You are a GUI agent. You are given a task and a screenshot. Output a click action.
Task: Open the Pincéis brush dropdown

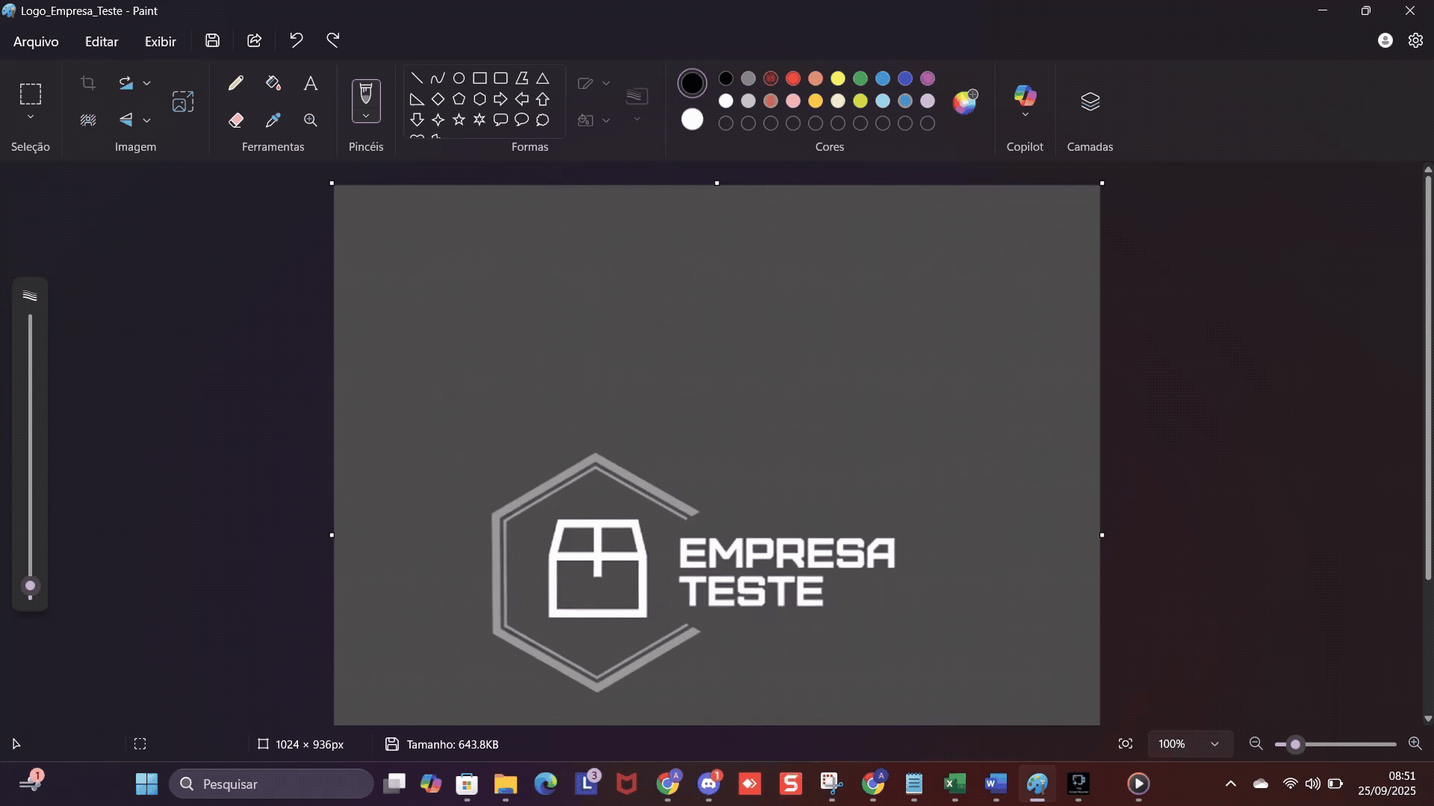[x=366, y=116]
